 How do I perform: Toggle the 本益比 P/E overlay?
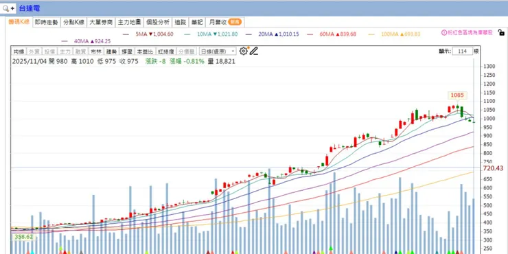point(144,51)
